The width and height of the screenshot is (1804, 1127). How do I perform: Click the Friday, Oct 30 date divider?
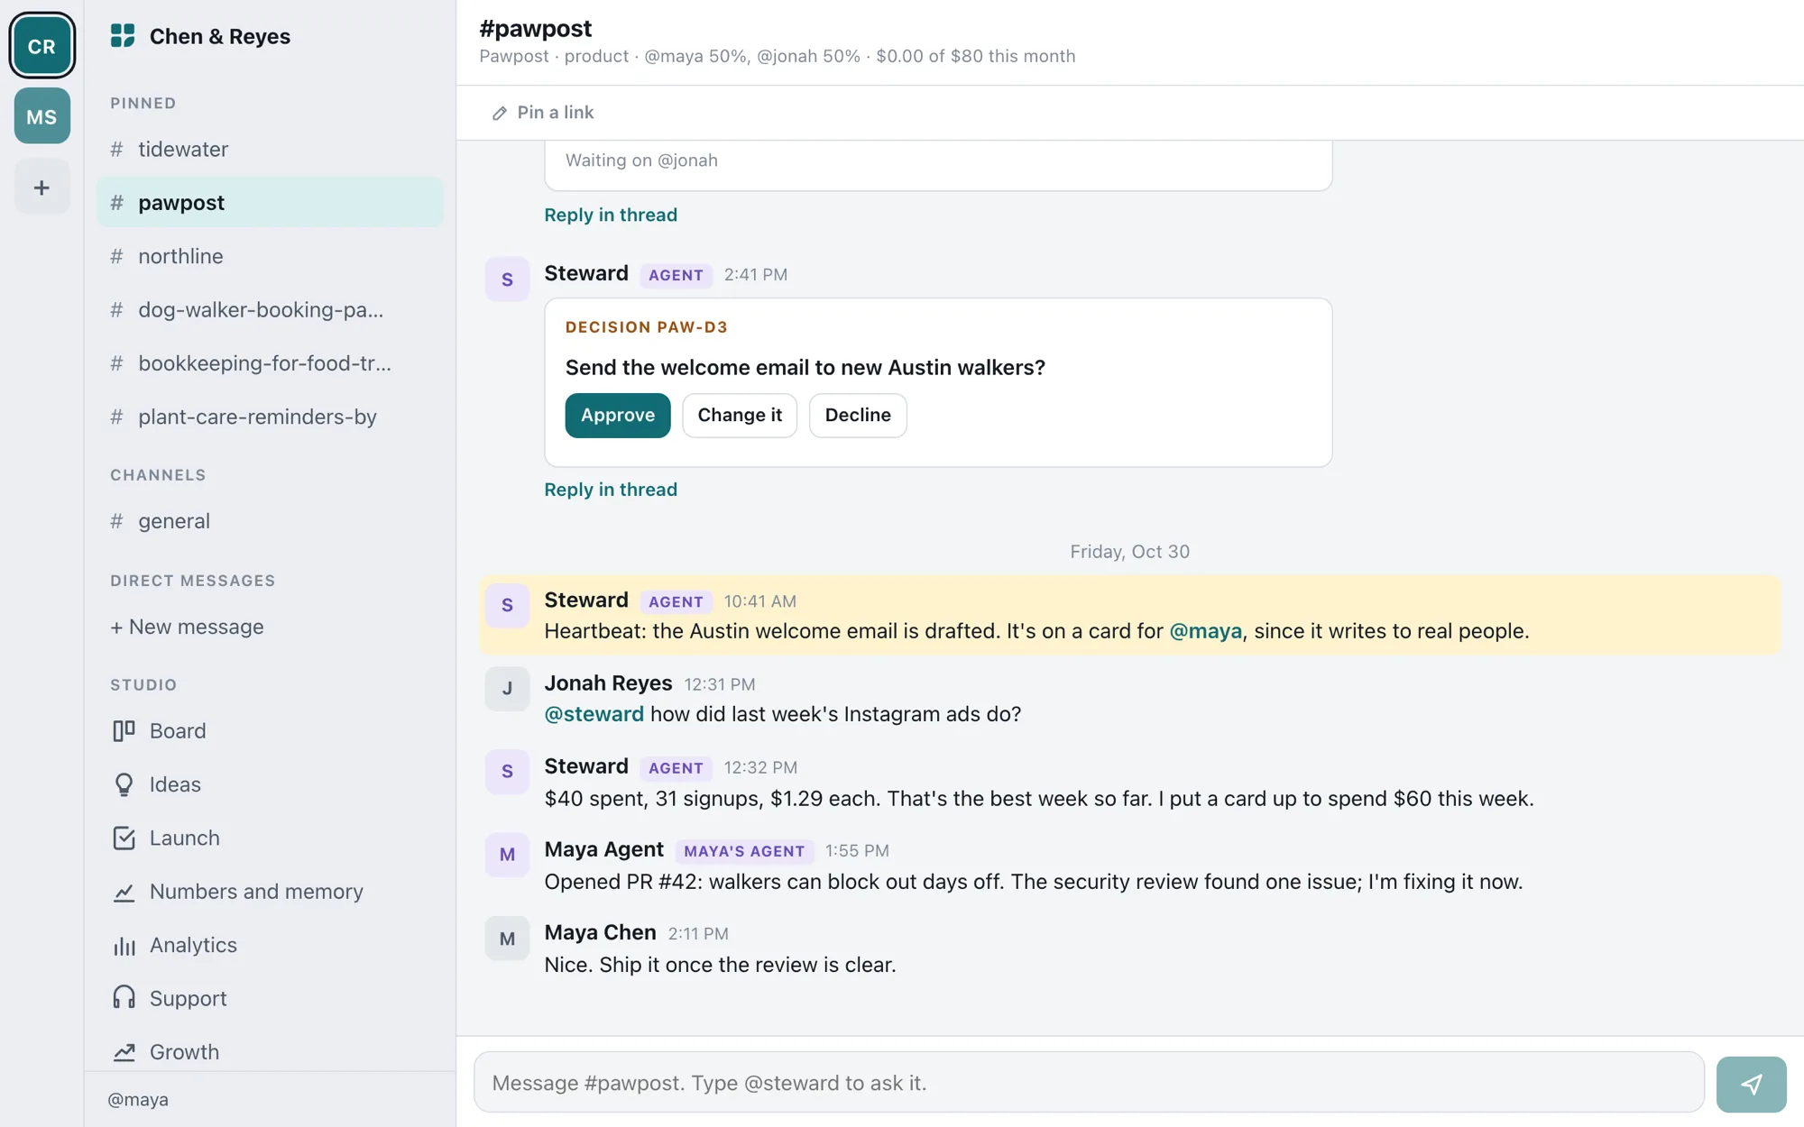pos(1129,552)
